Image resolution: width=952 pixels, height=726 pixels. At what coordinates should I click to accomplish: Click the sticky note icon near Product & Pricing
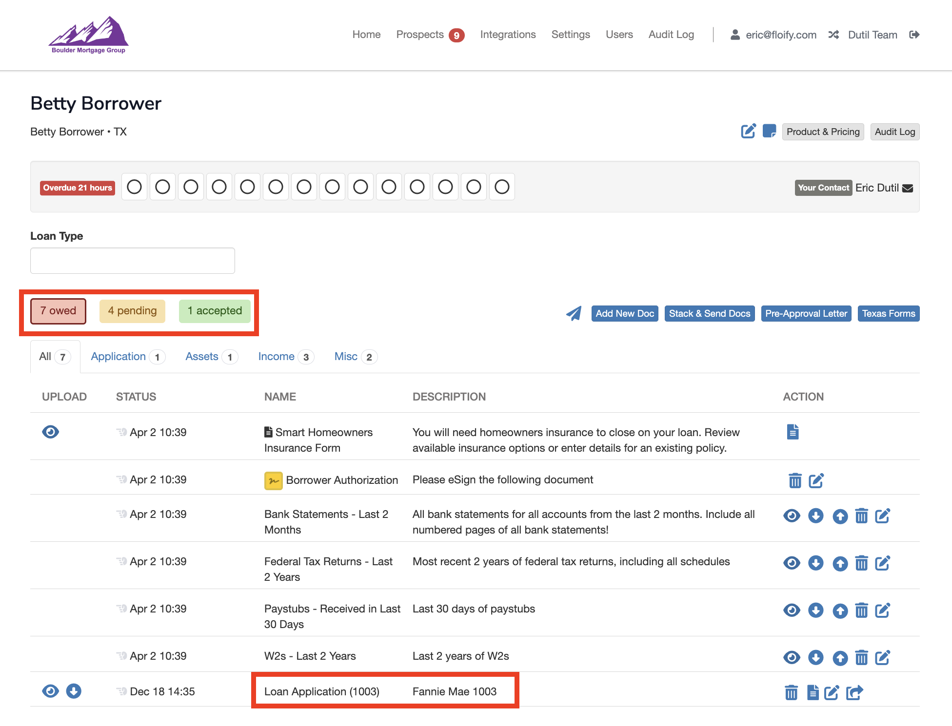click(x=769, y=131)
